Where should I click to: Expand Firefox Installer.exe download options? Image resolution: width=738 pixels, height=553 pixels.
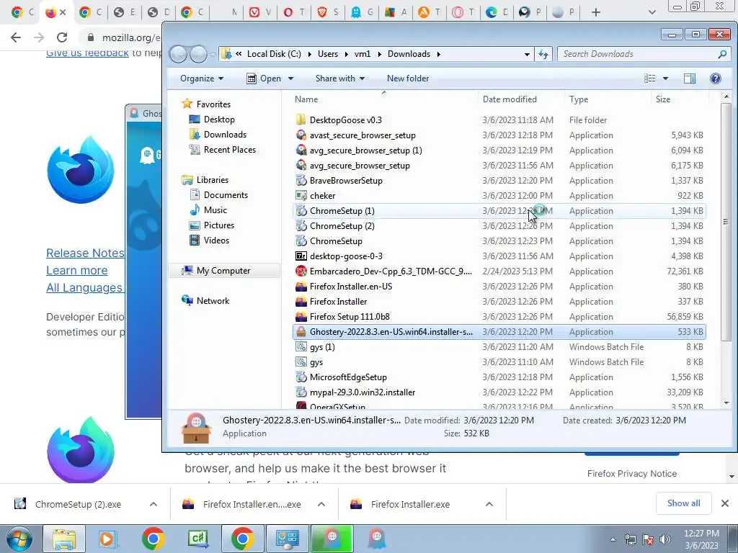489,504
